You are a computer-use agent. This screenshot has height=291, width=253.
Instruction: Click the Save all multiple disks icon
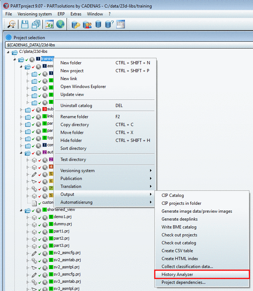[x=36, y=24]
